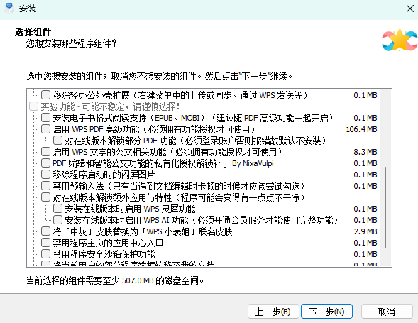Cancel setup with 取消 button
The height and width of the screenshot is (323, 418).
tap(387, 312)
